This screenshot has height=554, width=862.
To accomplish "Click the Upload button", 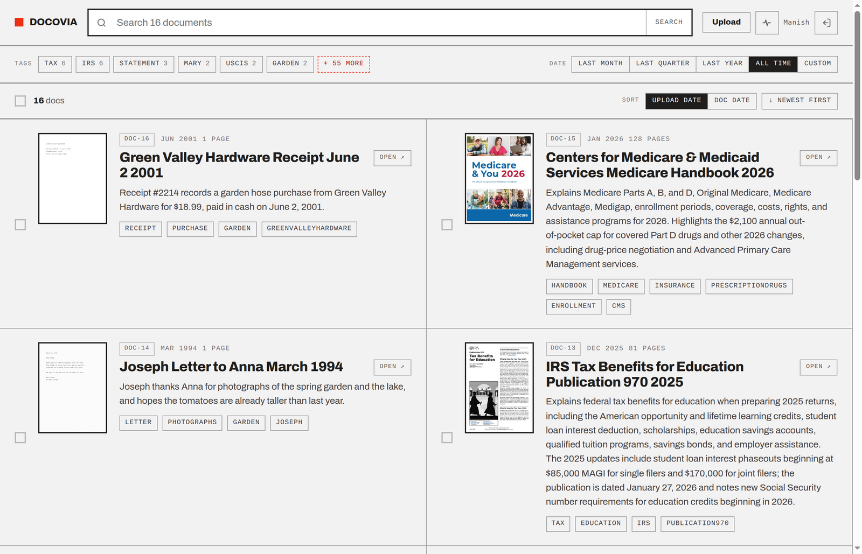I will click(726, 23).
